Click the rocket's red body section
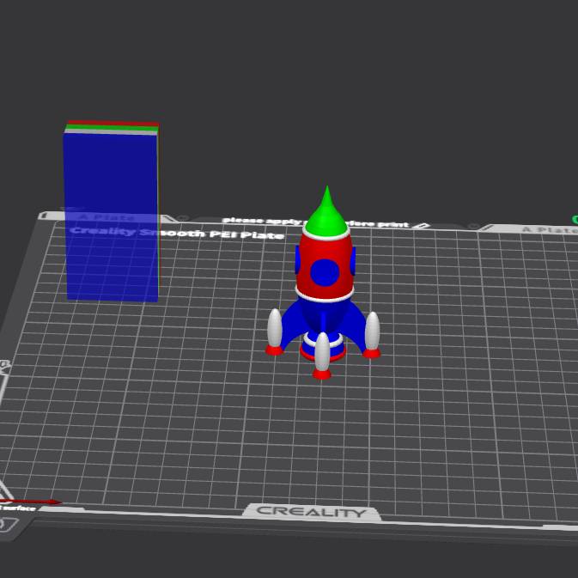The image size is (578, 578). click(x=325, y=266)
